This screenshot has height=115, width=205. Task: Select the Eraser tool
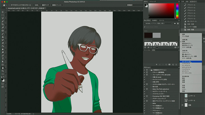pos(3,43)
